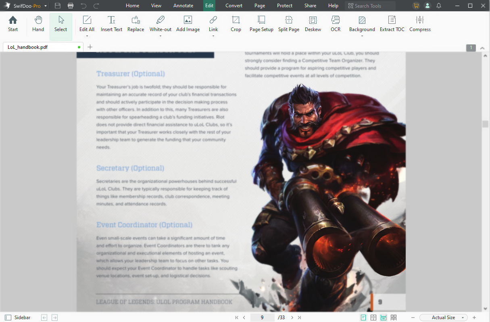Go to the first page
The height and width of the screenshot is (322, 490).
click(x=237, y=318)
